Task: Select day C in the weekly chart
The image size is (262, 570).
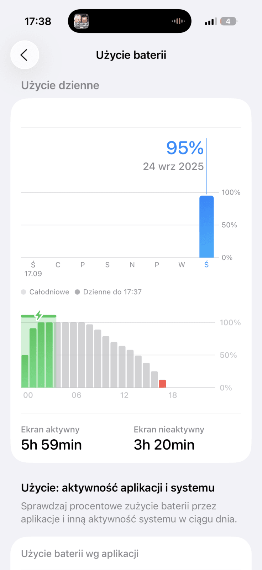Action: coord(58,265)
